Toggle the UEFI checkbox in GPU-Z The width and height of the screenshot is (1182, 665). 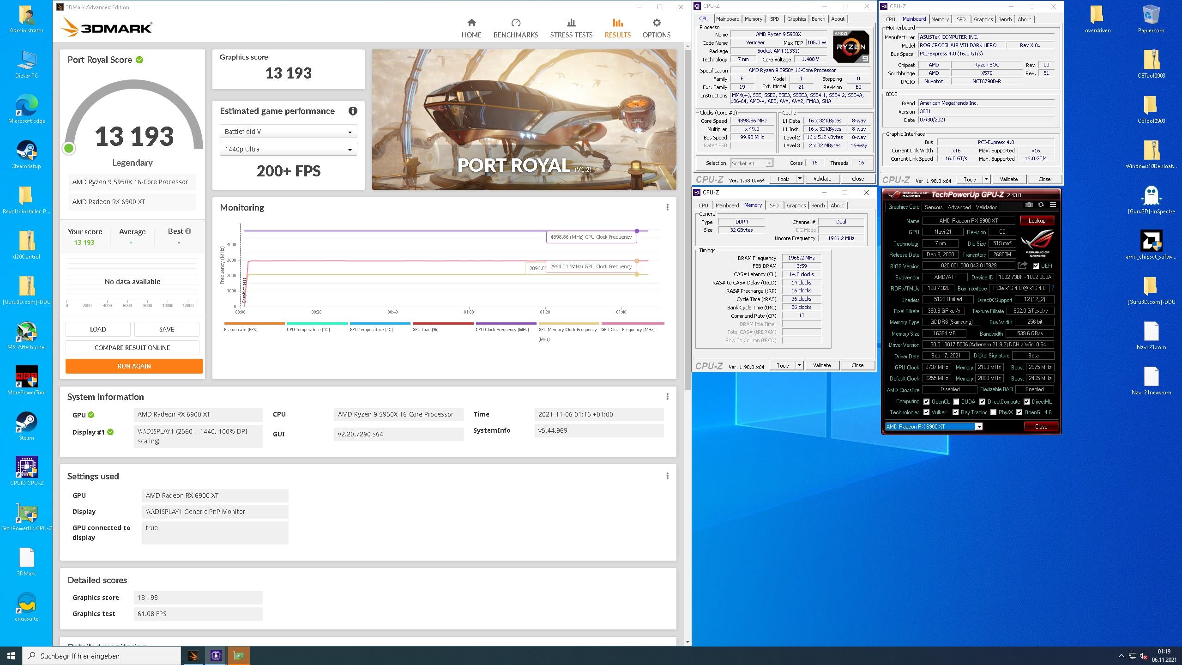tap(1036, 266)
